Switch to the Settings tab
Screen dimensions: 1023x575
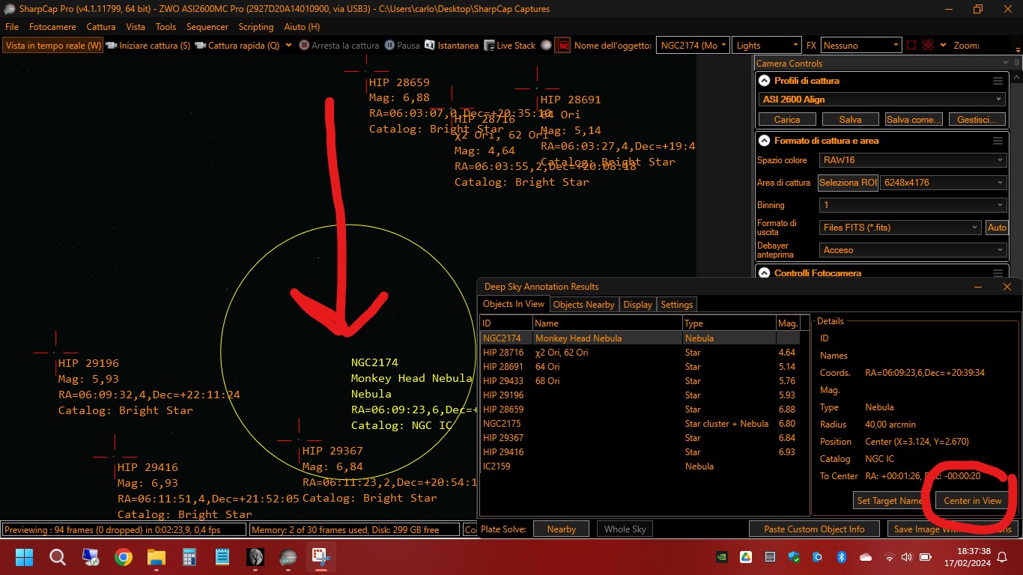[x=677, y=305]
